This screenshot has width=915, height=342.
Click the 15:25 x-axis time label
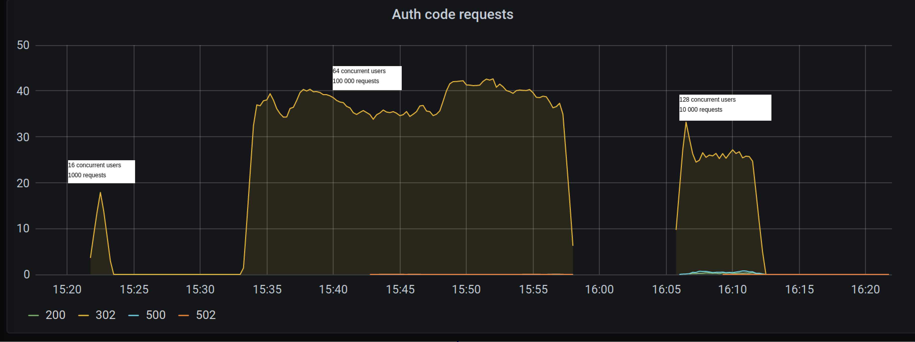(134, 289)
